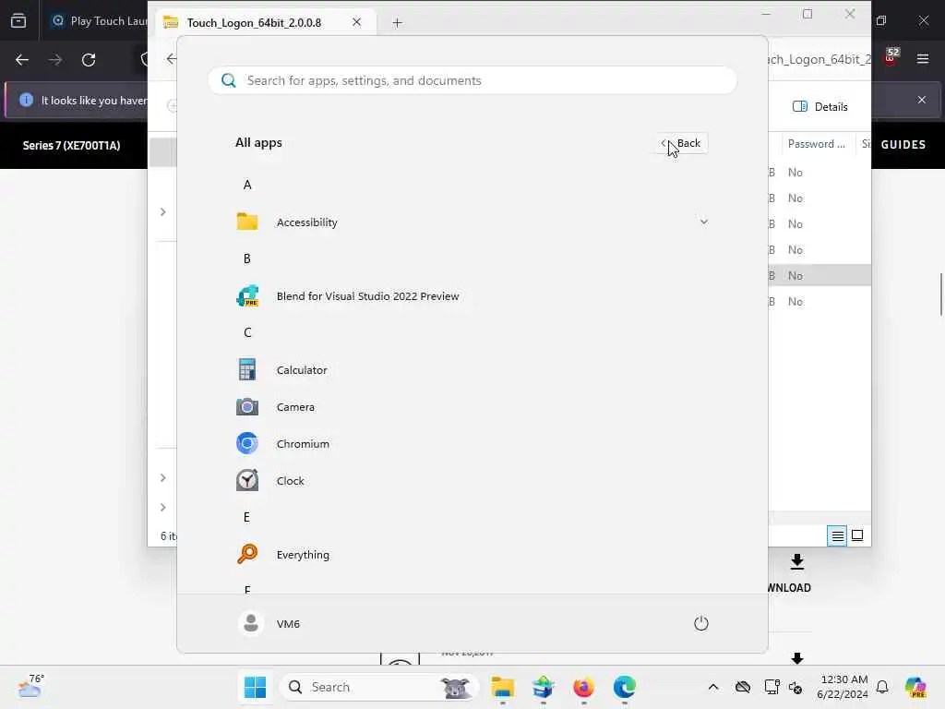Image resolution: width=945 pixels, height=709 pixels.
Task: Click the muted volume tray icon
Action: pyautogui.click(x=795, y=687)
